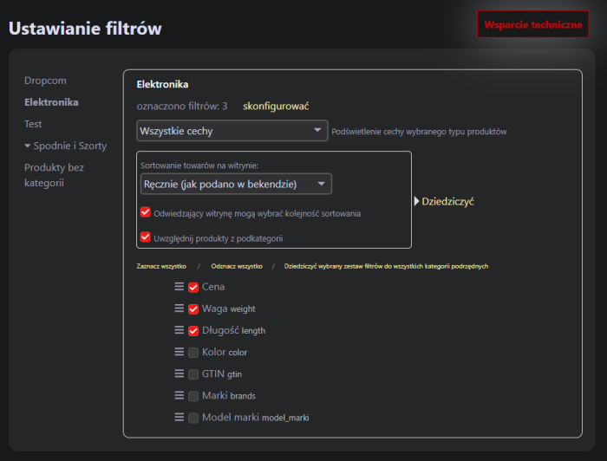The image size is (607, 461).
Task: Expand the Dziedziczyć arrow section
Action: pyautogui.click(x=417, y=201)
